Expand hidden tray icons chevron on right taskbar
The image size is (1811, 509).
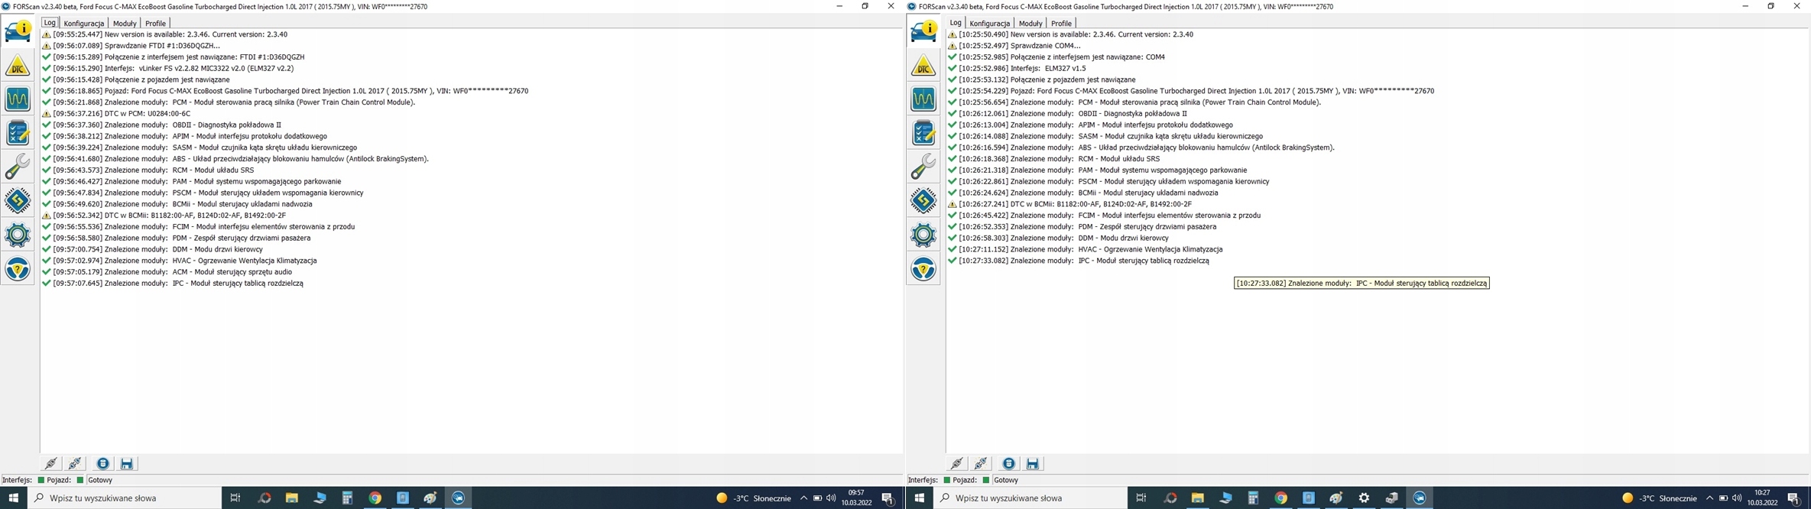click(1709, 498)
